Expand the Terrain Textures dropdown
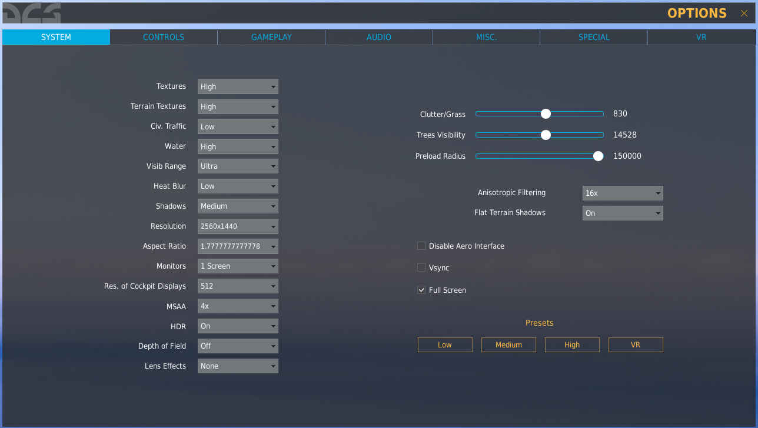 coord(238,107)
